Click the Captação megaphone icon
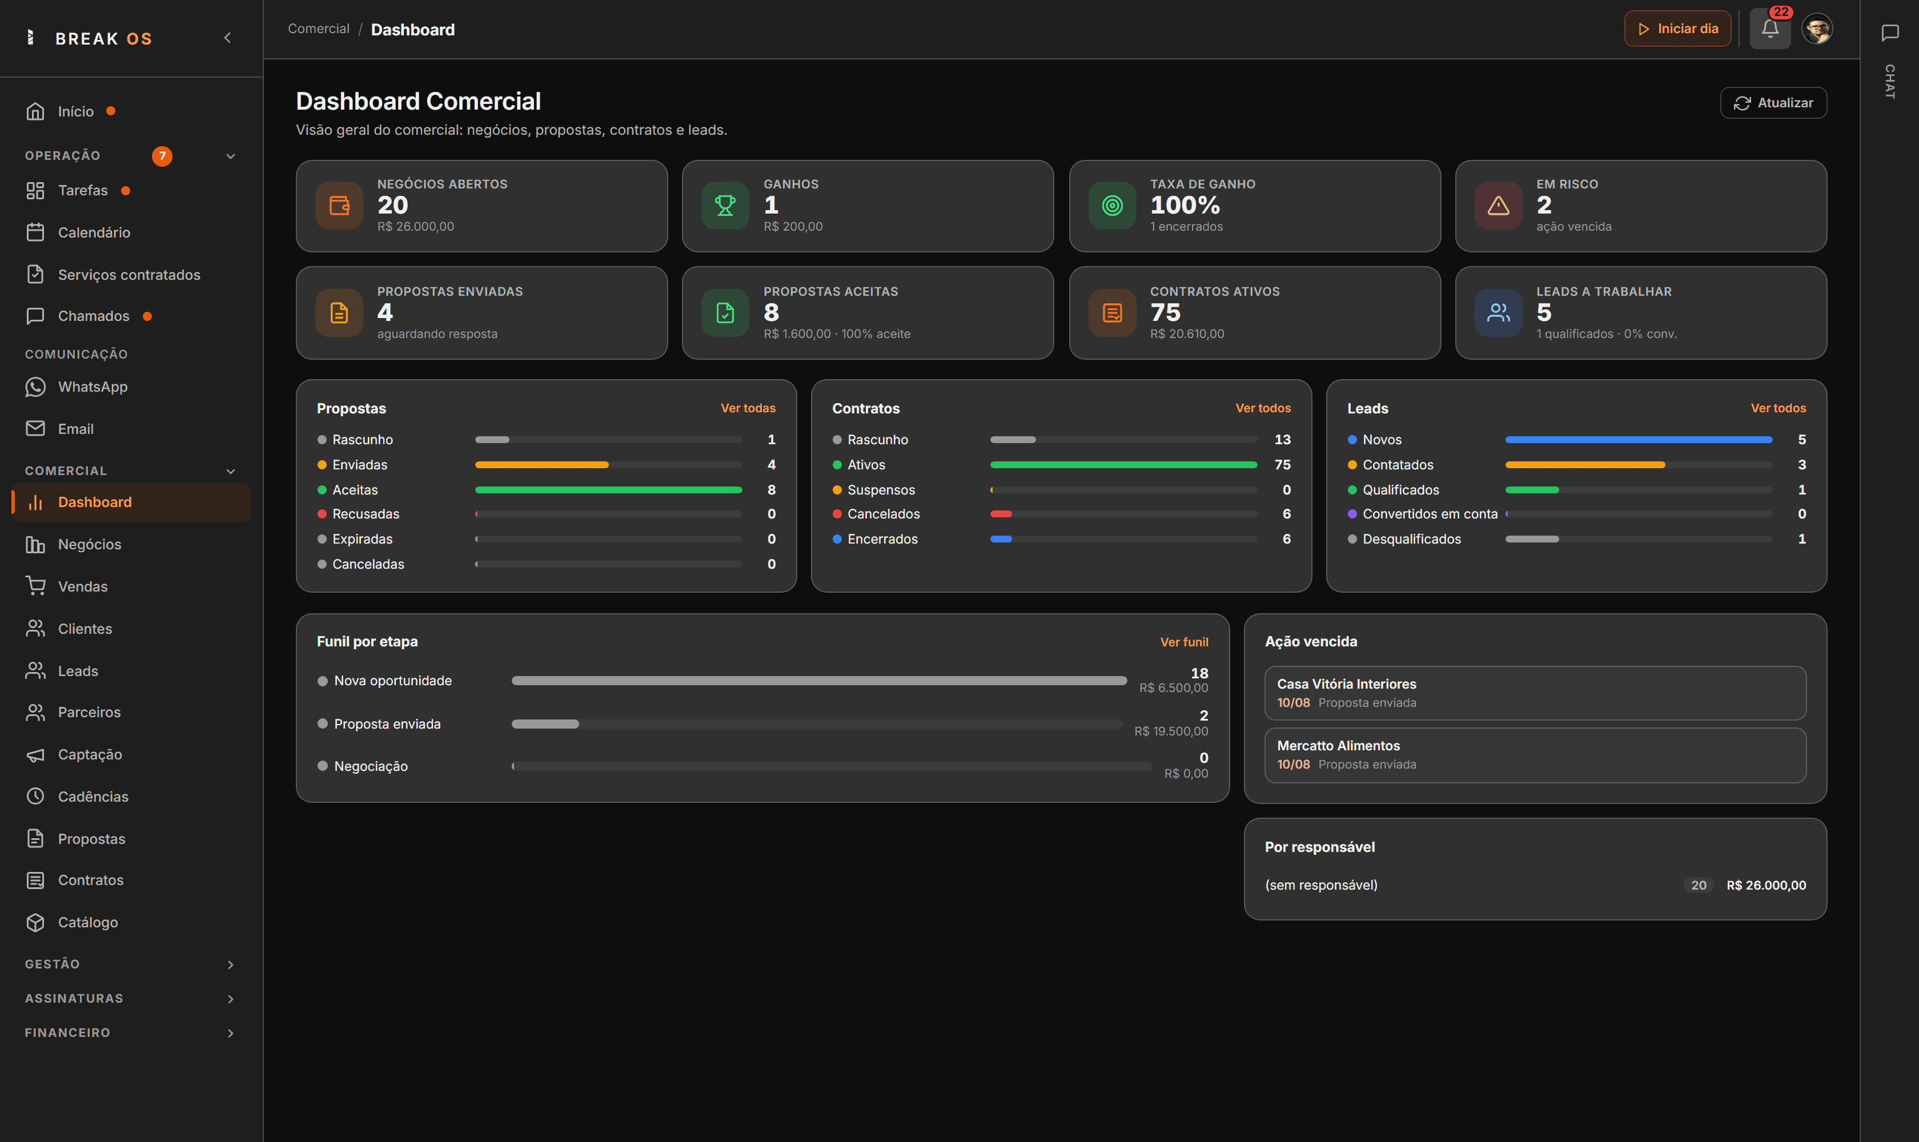The image size is (1919, 1142). point(35,755)
